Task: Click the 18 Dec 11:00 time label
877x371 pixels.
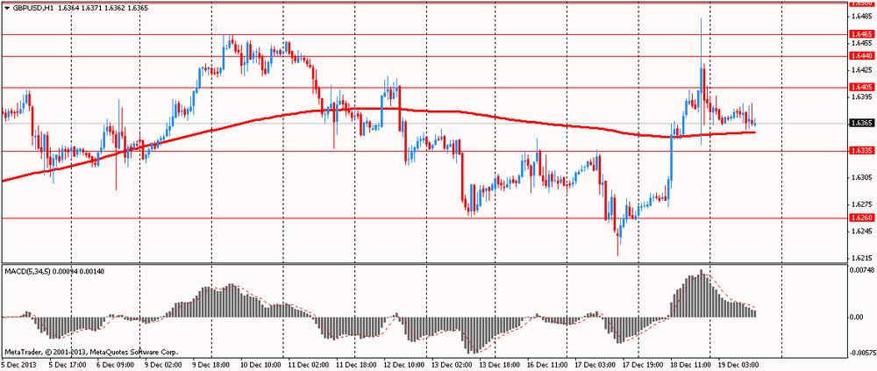Action: click(x=691, y=365)
